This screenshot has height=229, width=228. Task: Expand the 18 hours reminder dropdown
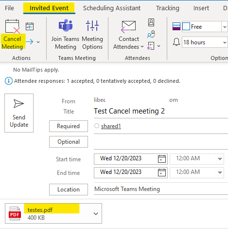pos(225,42)
